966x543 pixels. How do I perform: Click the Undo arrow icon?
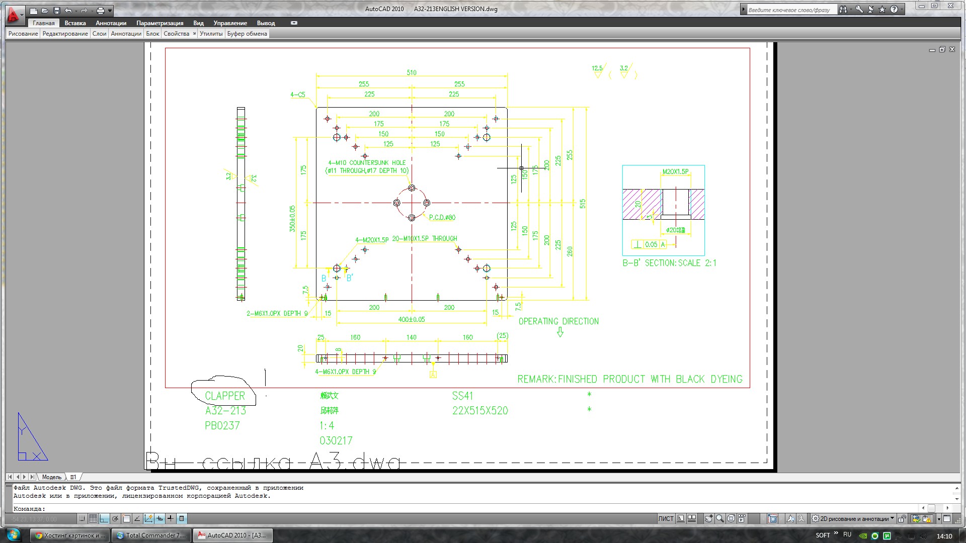pos(68,11)
